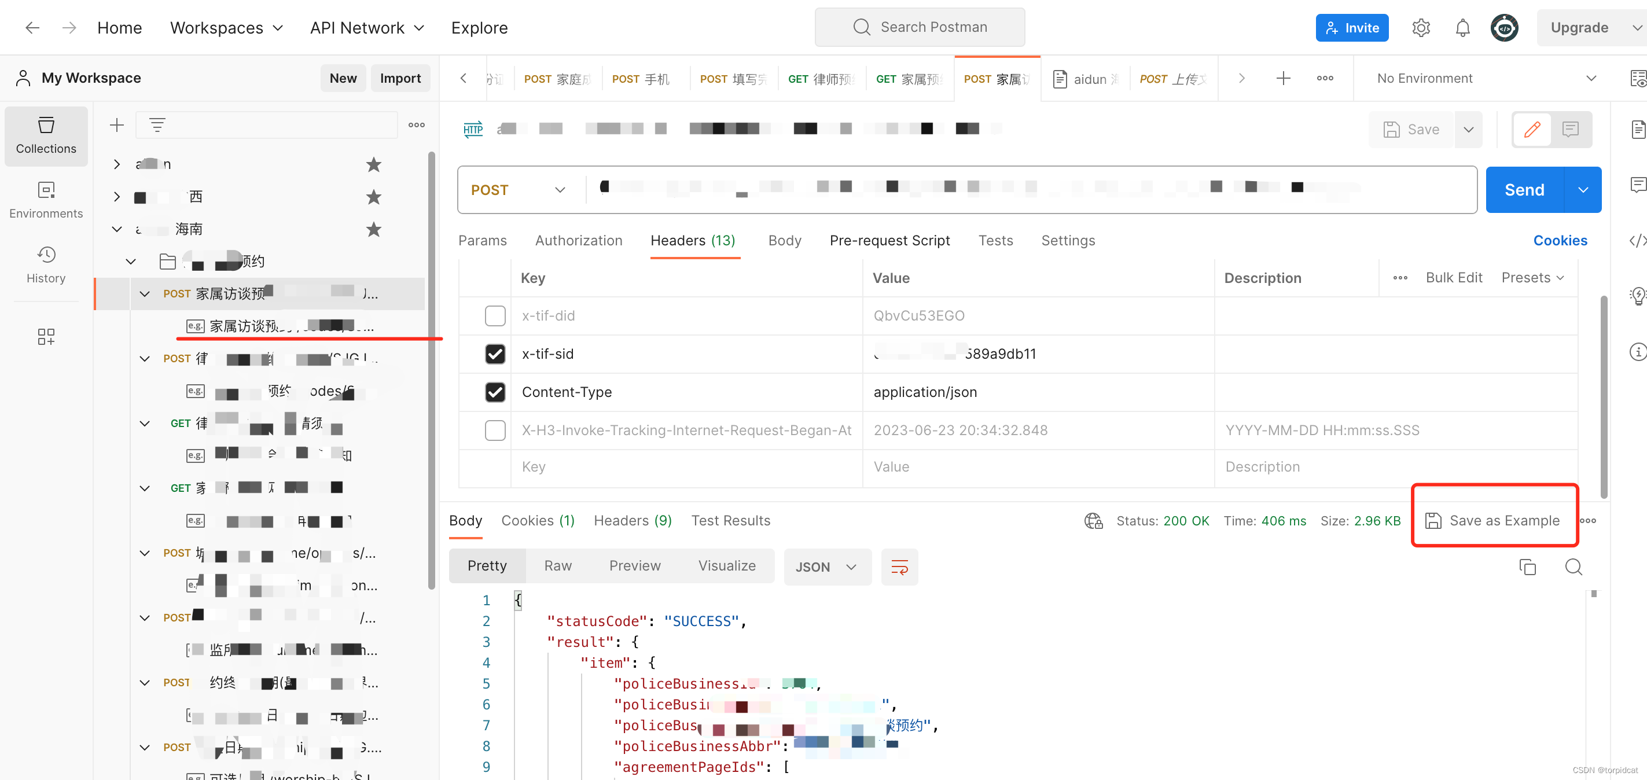
Task: Open the Environments sidebar panel
Action: coord(45,200)
